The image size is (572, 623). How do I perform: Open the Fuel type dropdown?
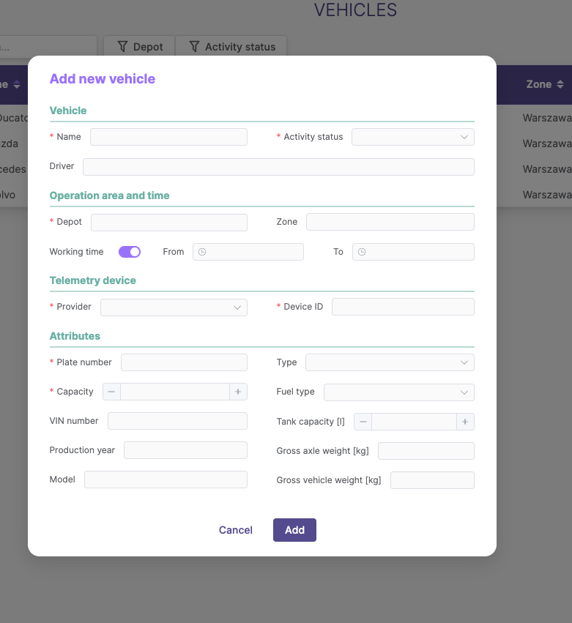(398, 392)
